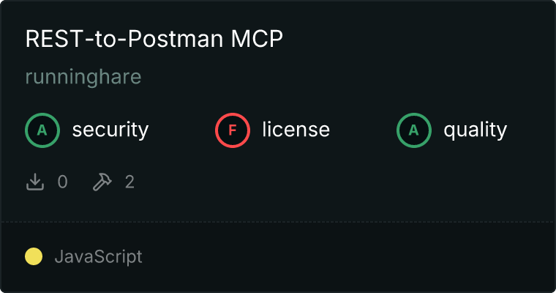Click the red license grade F badge
This screenshot has height=293, width=556.
(x=233, y=130)
